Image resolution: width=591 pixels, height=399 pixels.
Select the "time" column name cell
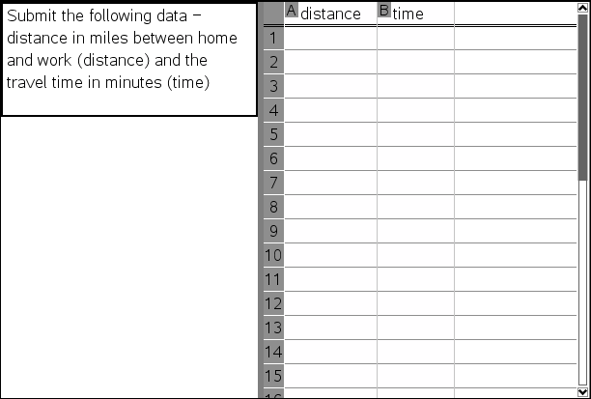click(416, 14)
